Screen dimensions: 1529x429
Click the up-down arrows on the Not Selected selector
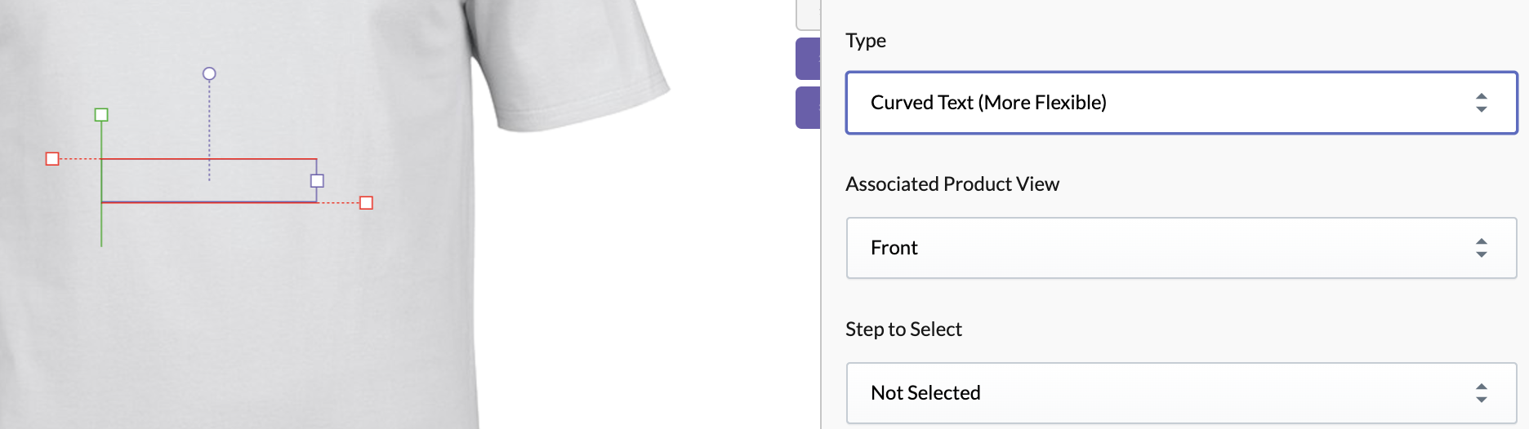coord(1481,393)
